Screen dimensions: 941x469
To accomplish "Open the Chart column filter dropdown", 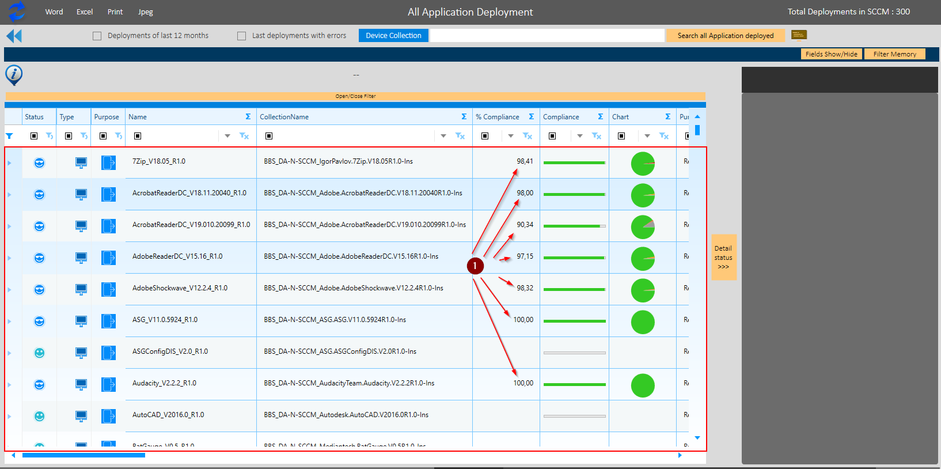I will (x=647, y=136).
